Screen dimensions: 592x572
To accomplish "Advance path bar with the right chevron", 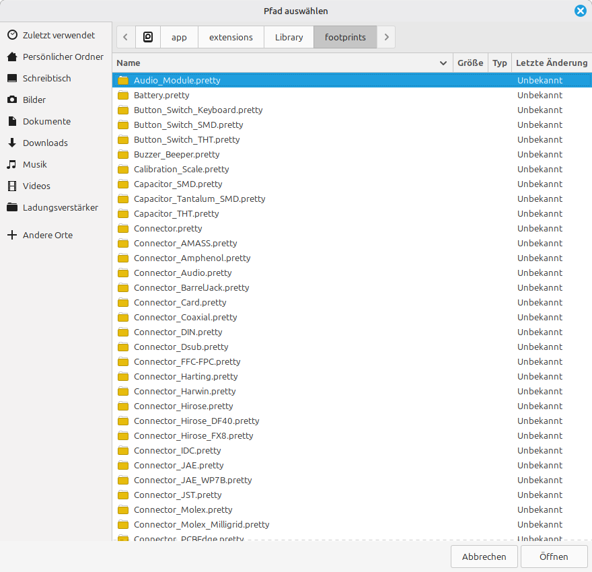I will pos(386,37).
